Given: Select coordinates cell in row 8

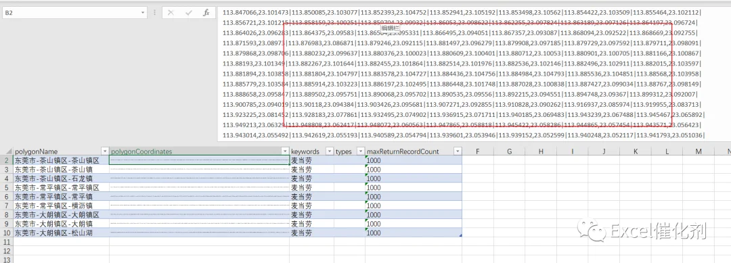Looking at the screenshot, I should pyautogui.click(x=200, y=214).
